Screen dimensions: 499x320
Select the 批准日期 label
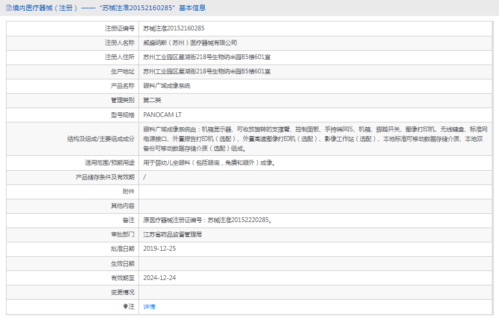click(122, 249)
